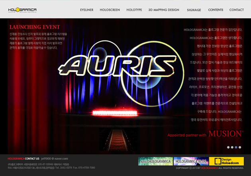Click the Appointed partner with text
The height and width of the screenshot is (176, 251).
[187, 135]
